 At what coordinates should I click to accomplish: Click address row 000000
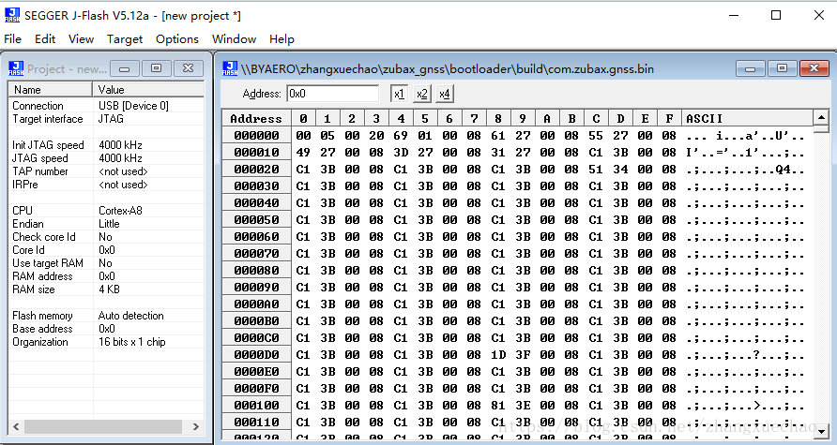click(256, 135)
